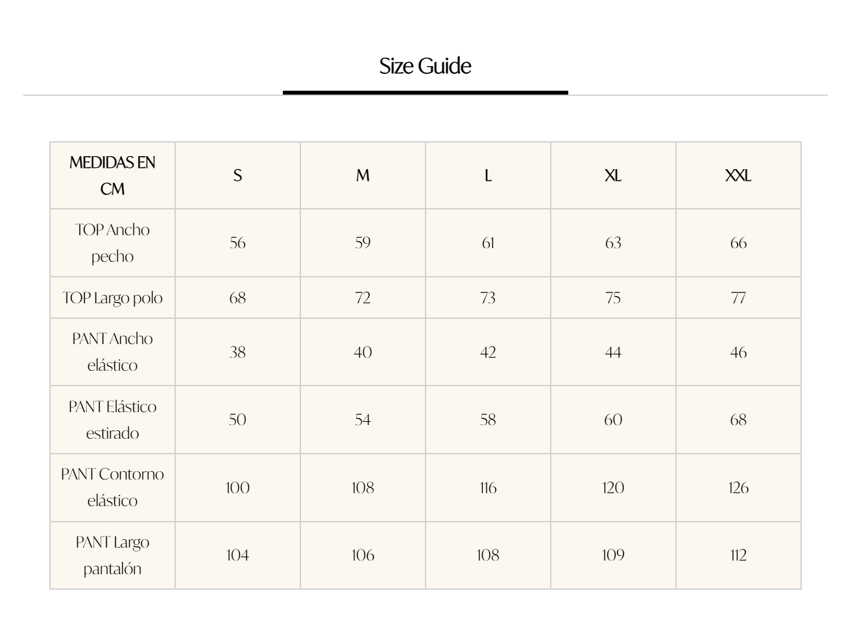Image resolution: width=842 pixels, height=626 pixels.
Task: Open the Size Guide tab
Action: [x=425, y=66]
